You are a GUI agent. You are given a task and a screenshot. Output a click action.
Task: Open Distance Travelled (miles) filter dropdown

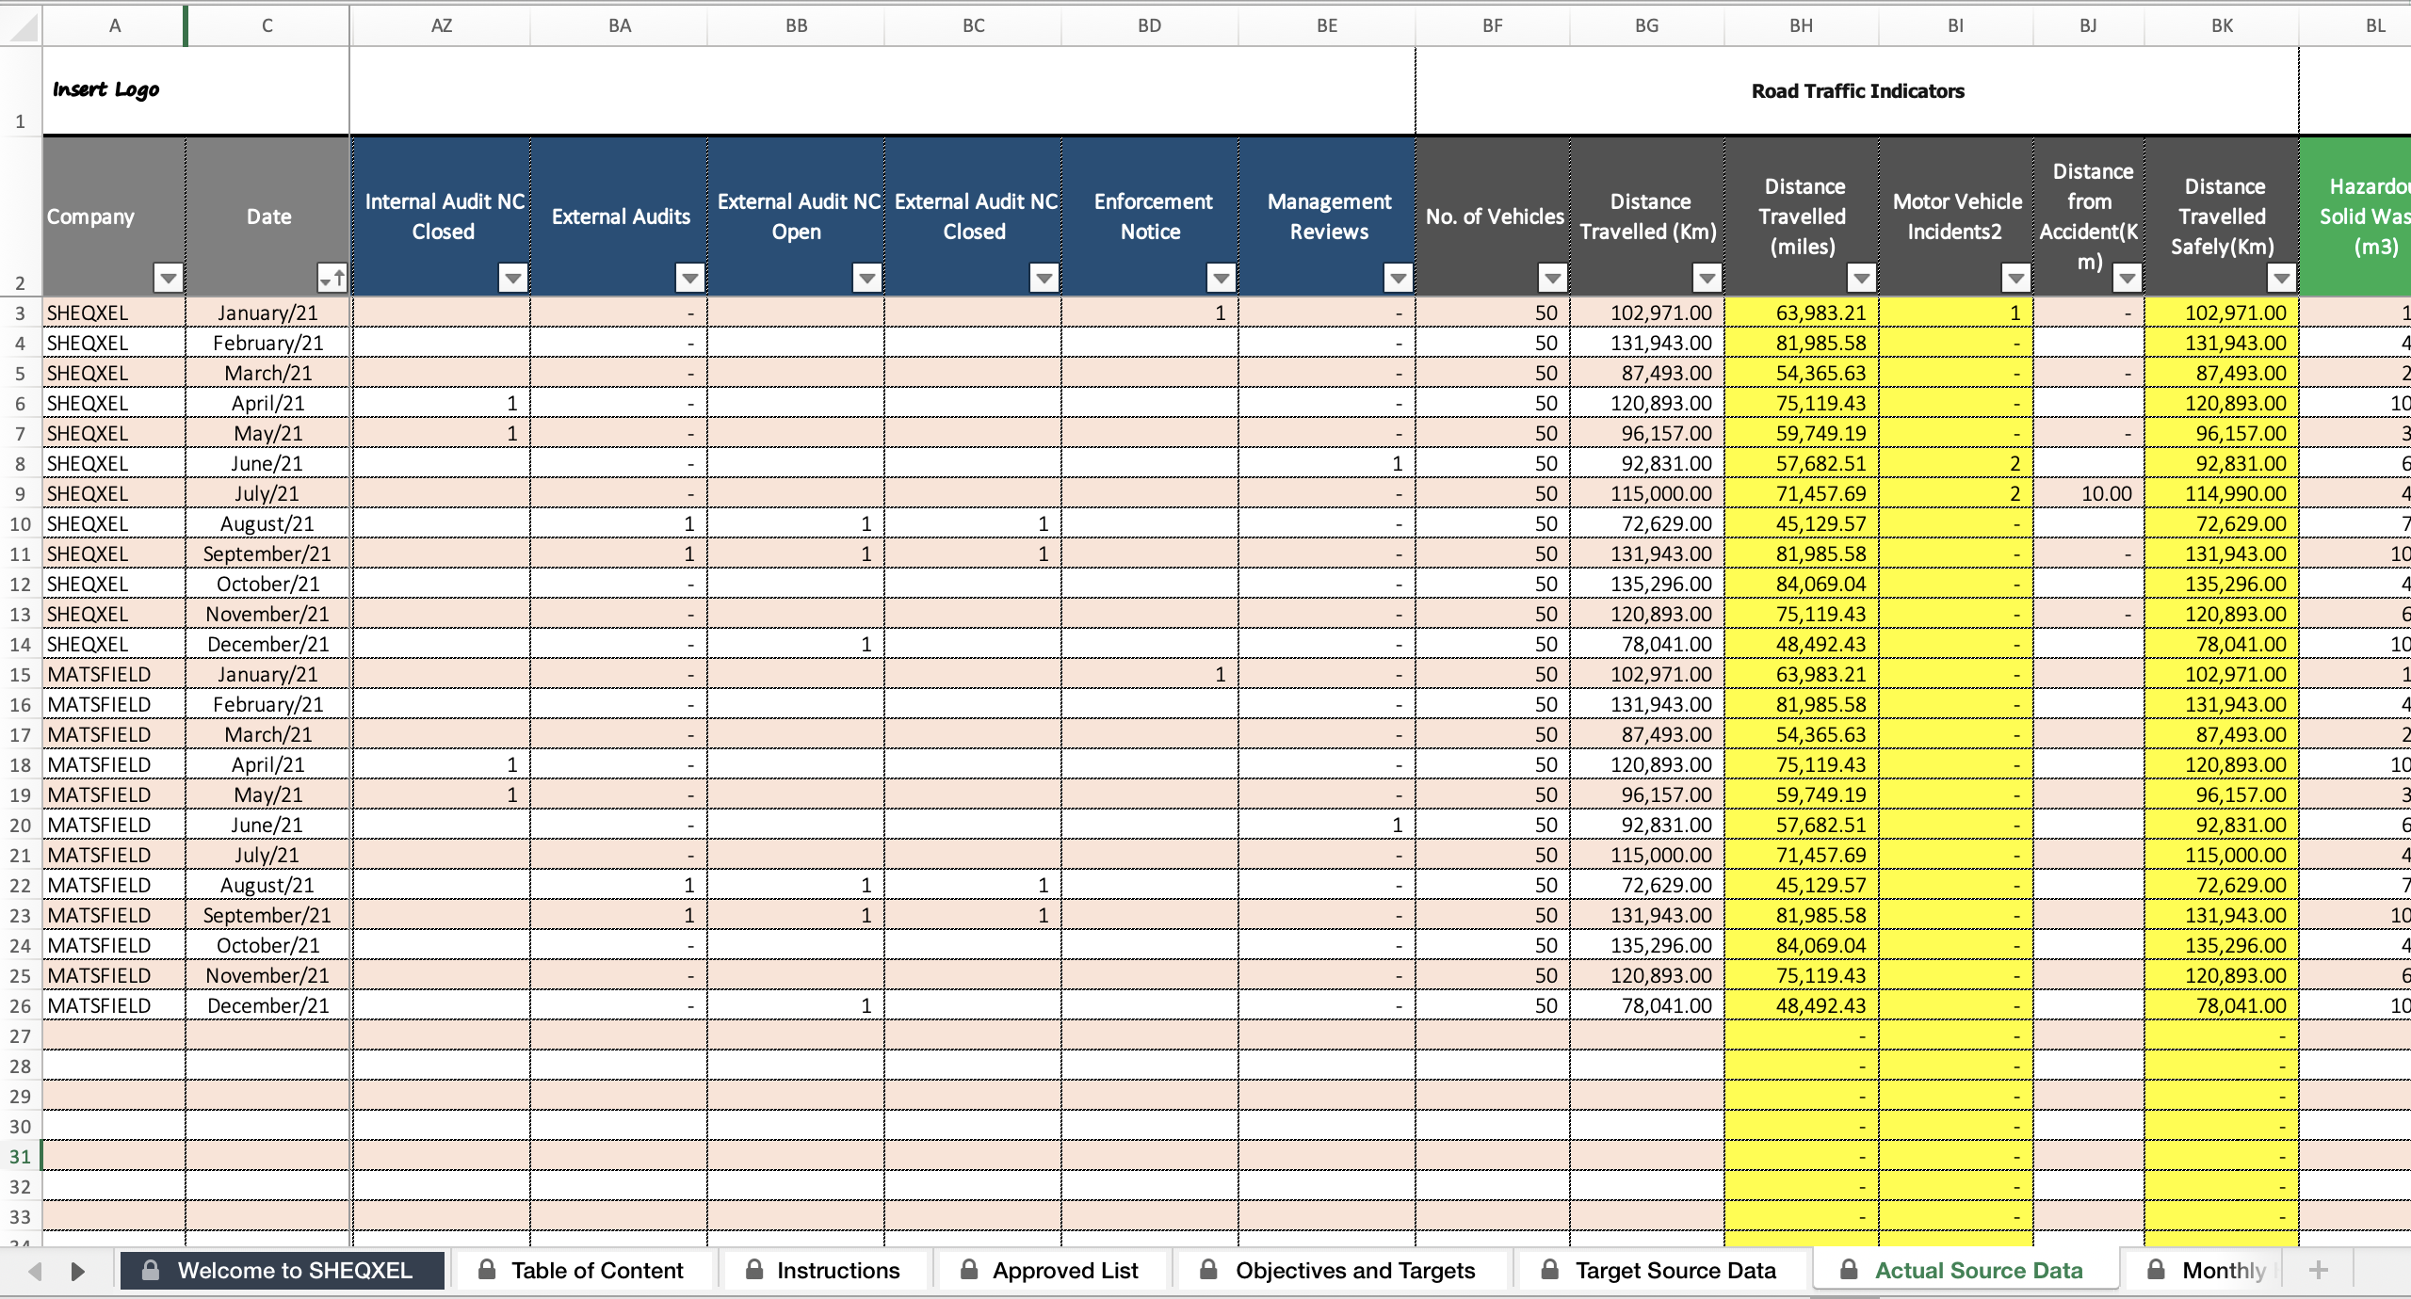click(x=1862, y=279)
